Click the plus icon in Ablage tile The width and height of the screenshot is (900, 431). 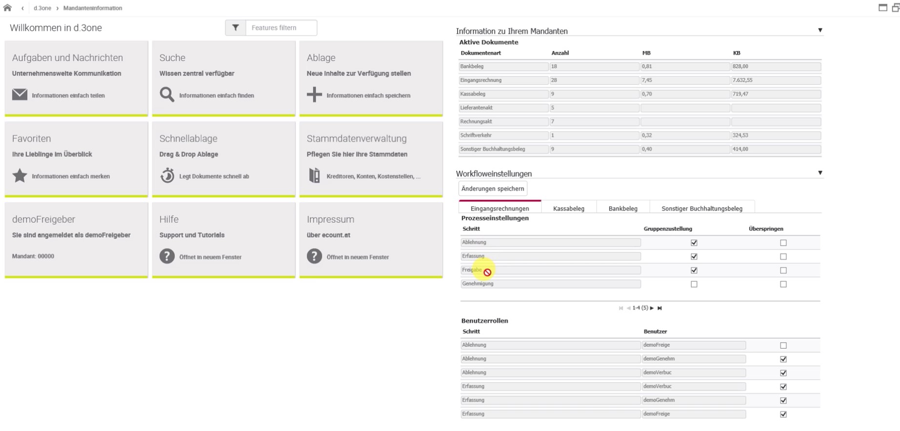click(x=315, y=95)
